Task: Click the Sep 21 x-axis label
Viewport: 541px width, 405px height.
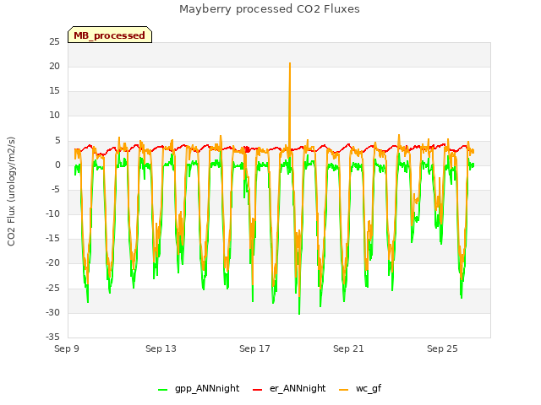Action: [348, 348]
